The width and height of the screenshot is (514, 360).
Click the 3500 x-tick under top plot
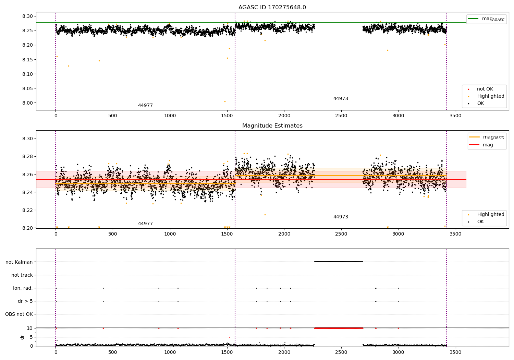[455, 116]
